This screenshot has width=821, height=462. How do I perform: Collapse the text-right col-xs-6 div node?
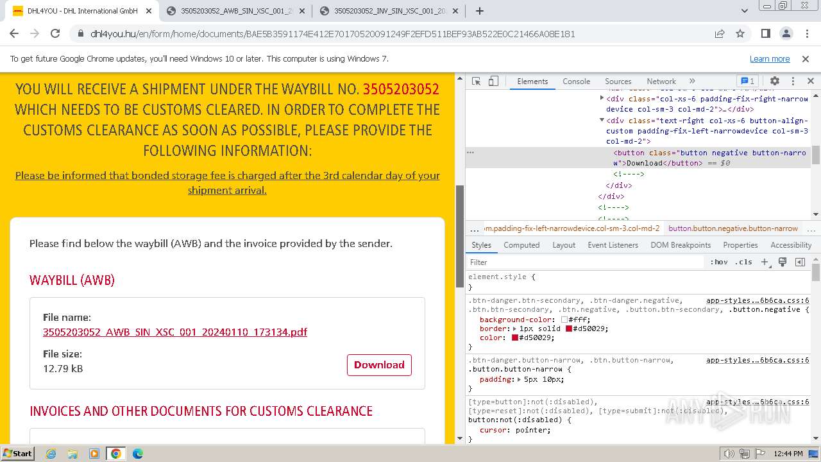click(602, 120)
